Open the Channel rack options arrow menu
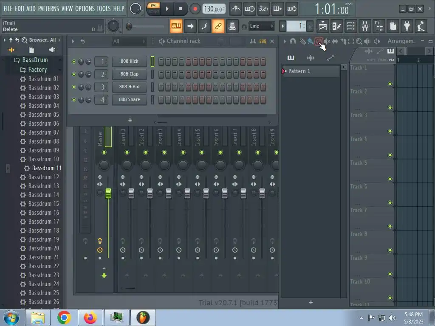The image size is (435, 326). tap(73, 41)
